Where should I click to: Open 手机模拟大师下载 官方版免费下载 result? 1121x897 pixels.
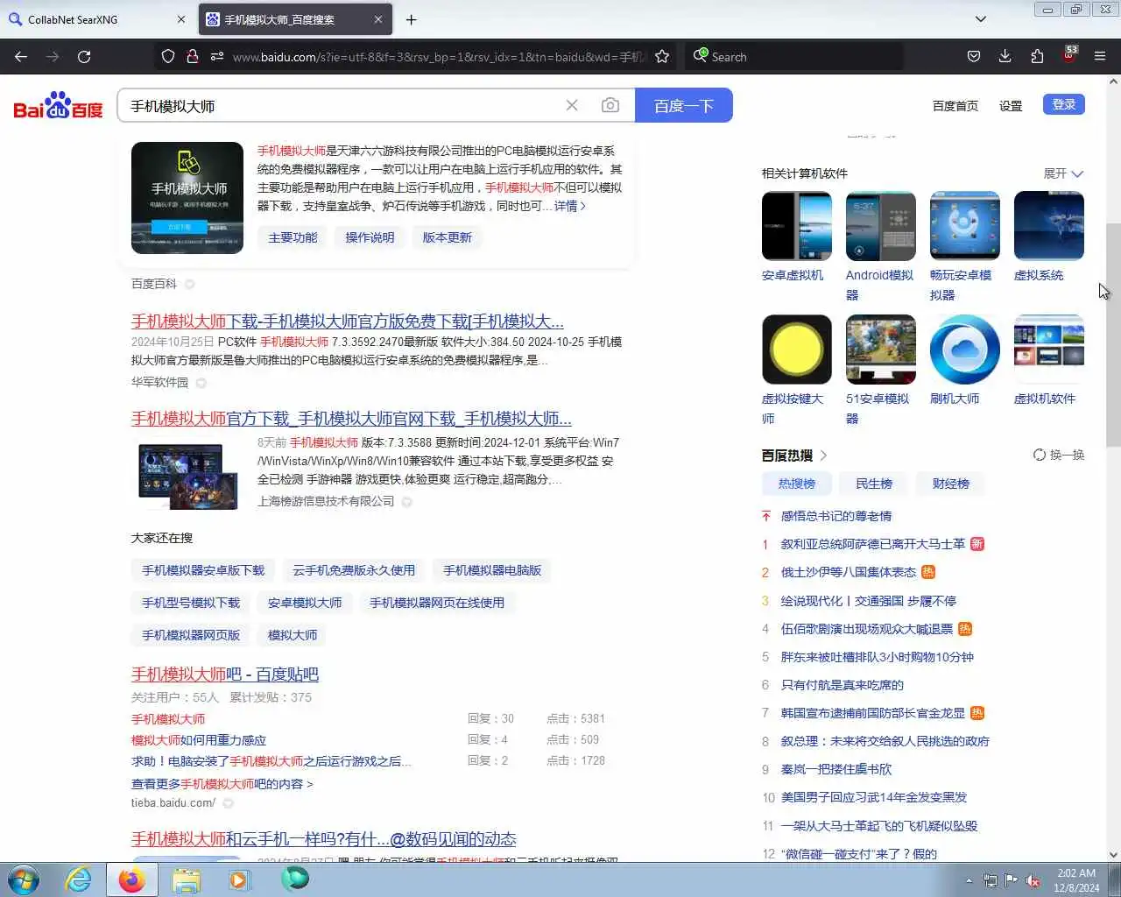pos(348,321)
